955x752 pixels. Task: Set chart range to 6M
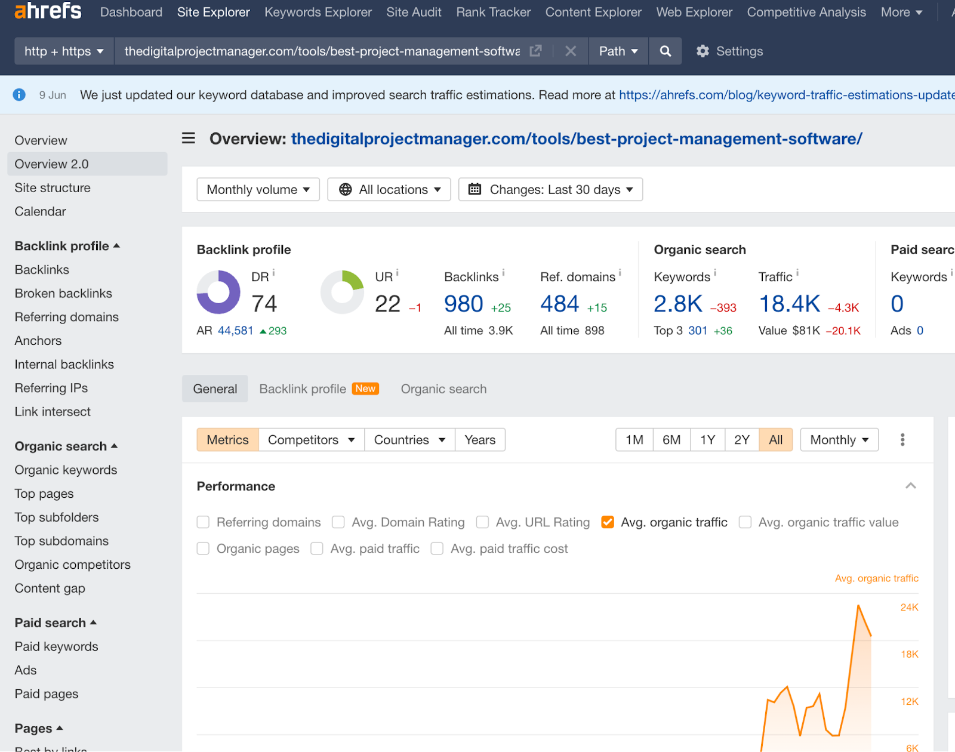click(x=671, y=440)
